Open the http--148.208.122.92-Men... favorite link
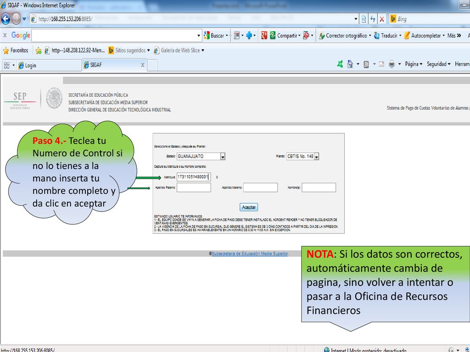Screen dimensions: 470x352 tap(75, 50)
